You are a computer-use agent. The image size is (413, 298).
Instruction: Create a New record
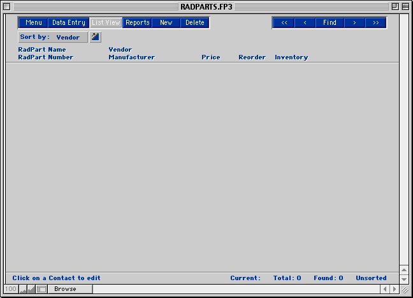pos(166,23)
